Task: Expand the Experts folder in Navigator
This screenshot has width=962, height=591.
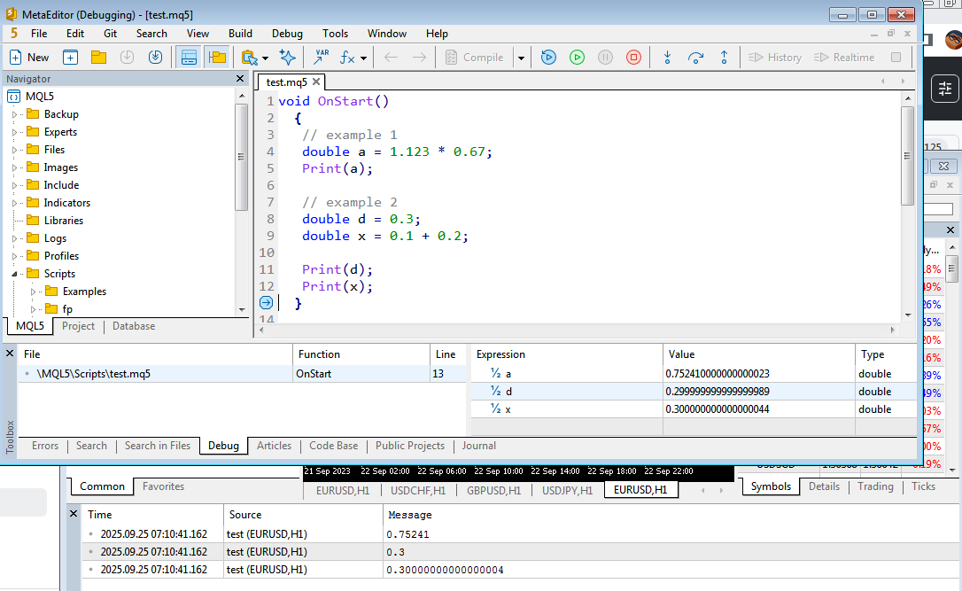Action: click(x=14, y=132)
